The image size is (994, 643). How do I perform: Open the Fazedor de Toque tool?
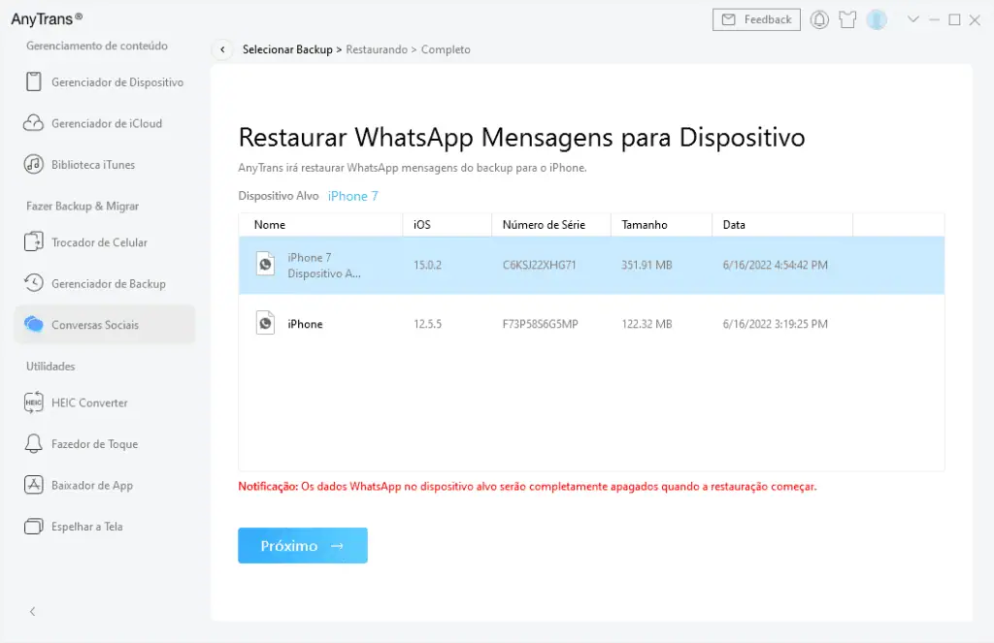[x=98, y=443]
